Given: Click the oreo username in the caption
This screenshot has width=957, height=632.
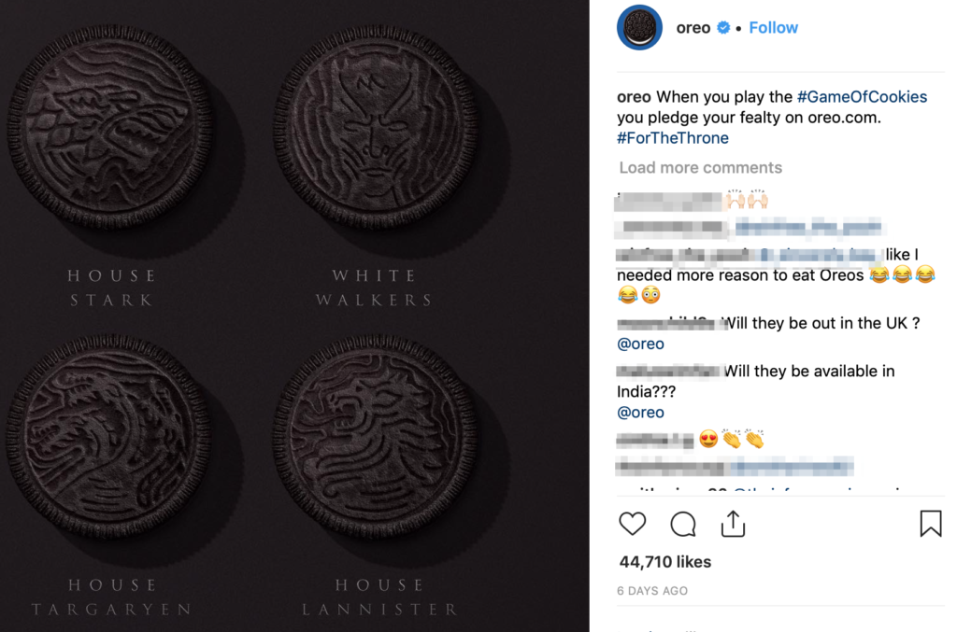Looking at the screenshot, I should click(x=634, y=97).
